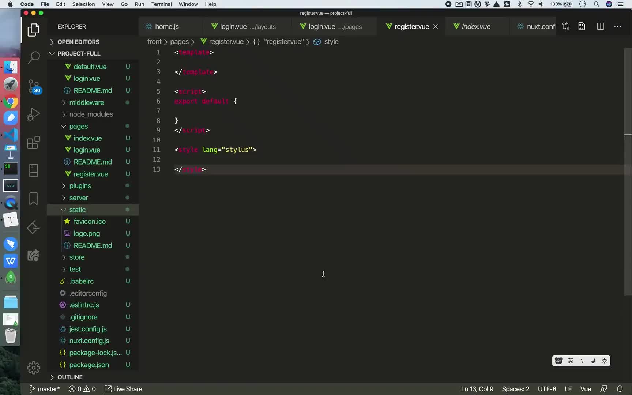
Task: Switch to login.vue layouts tab
Action: (x=248, y=26)
